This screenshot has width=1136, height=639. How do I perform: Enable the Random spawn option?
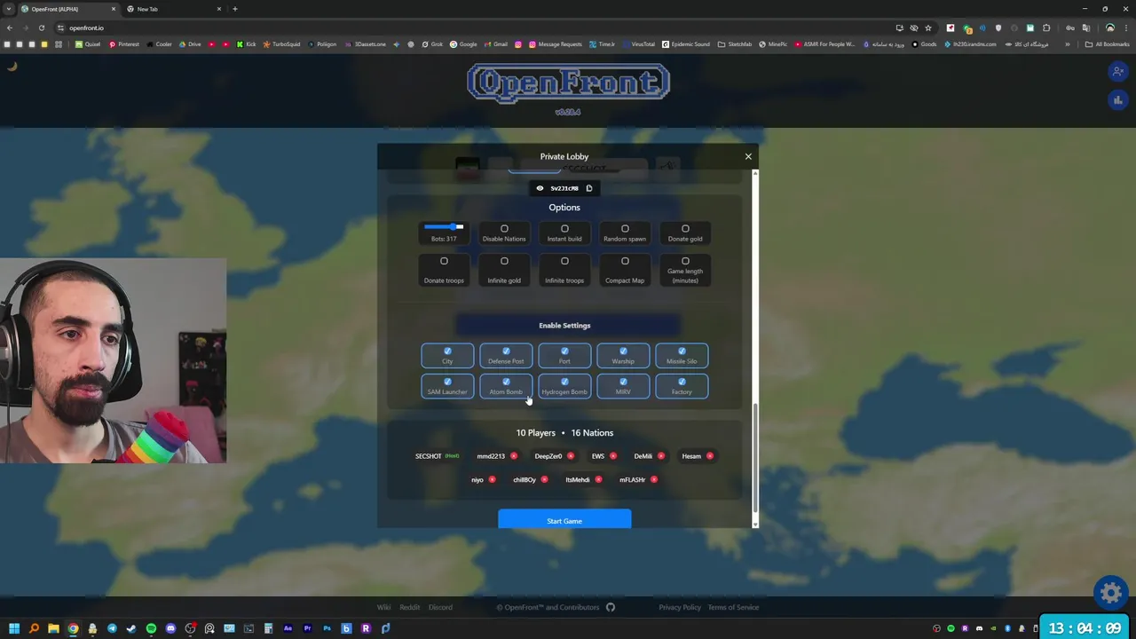pyautogui.click(x=625, y=233)
